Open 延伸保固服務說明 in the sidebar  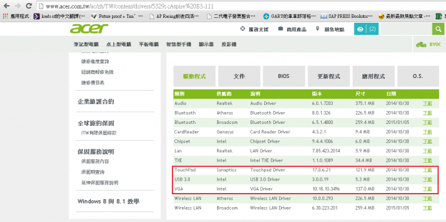point(99,183)
